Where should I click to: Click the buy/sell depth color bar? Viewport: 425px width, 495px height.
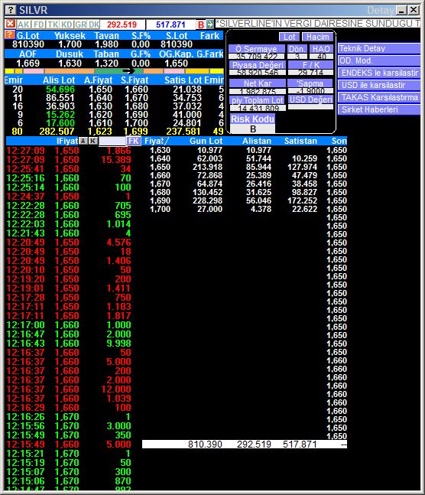coord(114,71)
